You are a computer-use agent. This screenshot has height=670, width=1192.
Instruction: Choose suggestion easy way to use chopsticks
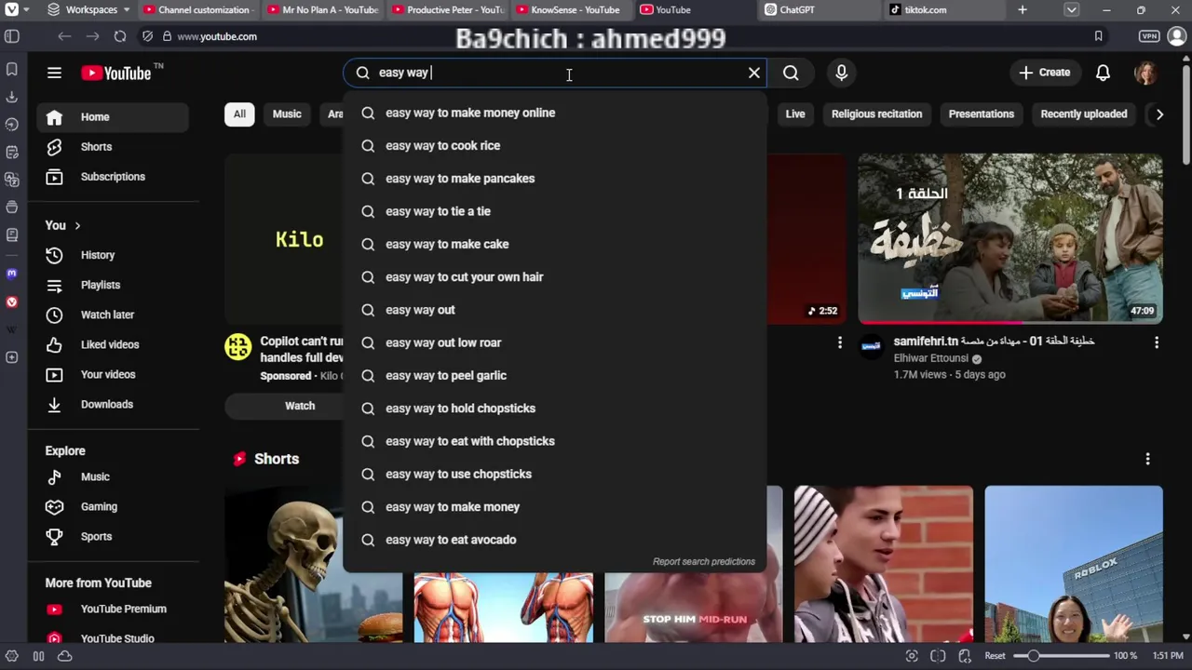554,475
